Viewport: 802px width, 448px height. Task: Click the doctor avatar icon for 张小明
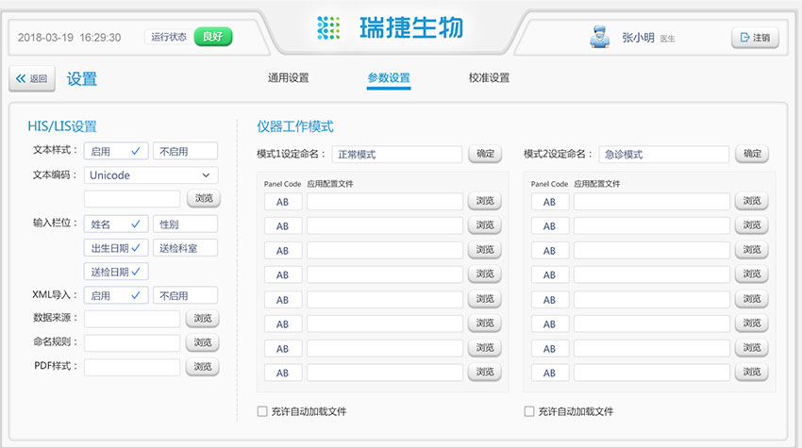596,38
